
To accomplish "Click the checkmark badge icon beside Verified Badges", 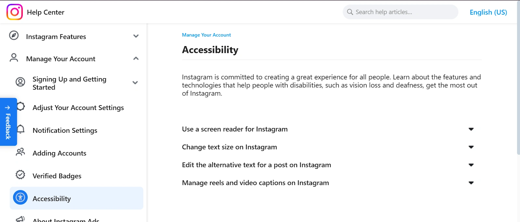I will pyautogui.click(x=20, y=175).
